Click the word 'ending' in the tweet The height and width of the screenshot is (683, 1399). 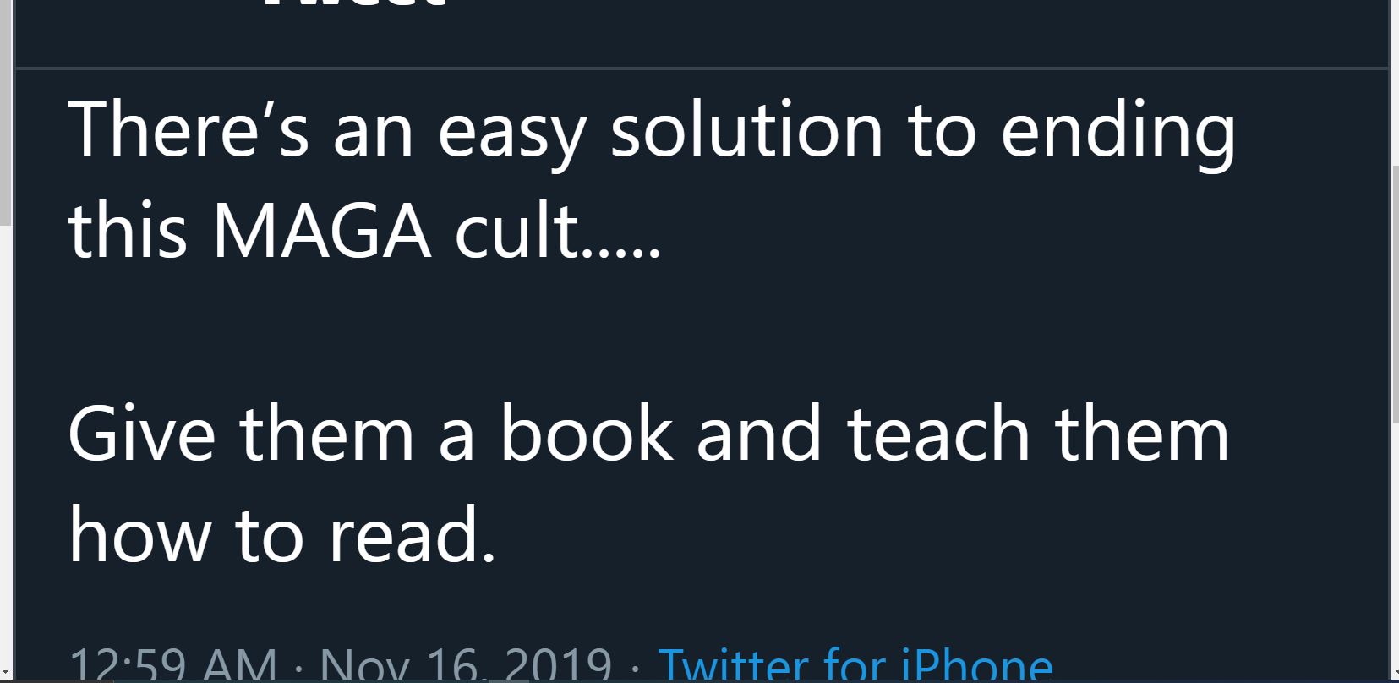tap(1118, 133)
